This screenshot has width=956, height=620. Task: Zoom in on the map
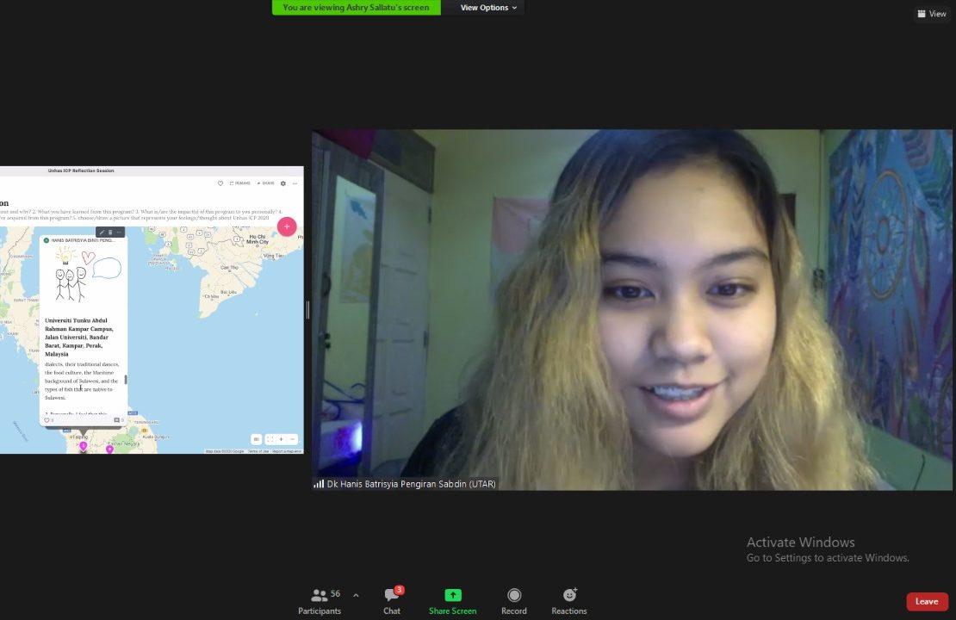tap(281, 439)
